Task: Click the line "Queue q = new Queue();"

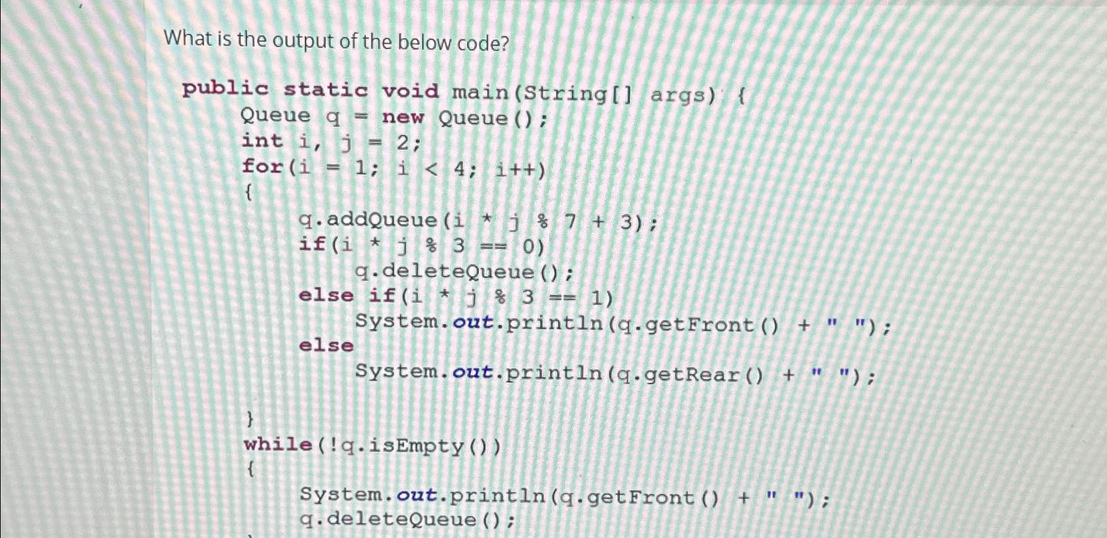Action: pyautogui.click(x=395, y=118)
